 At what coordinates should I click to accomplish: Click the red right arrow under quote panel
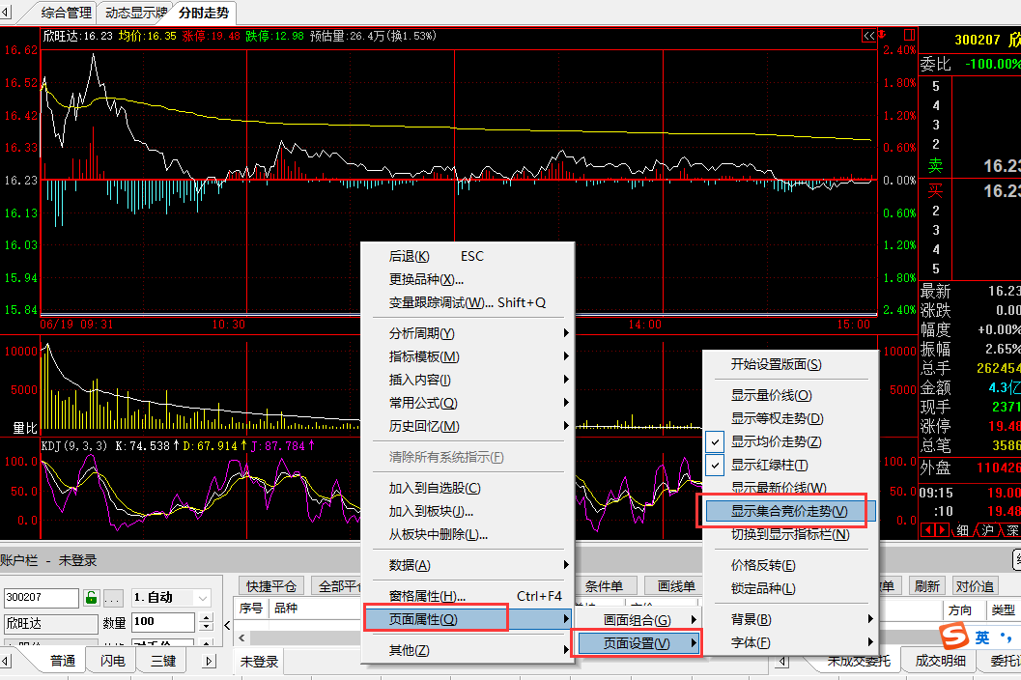tap(942, 530)
